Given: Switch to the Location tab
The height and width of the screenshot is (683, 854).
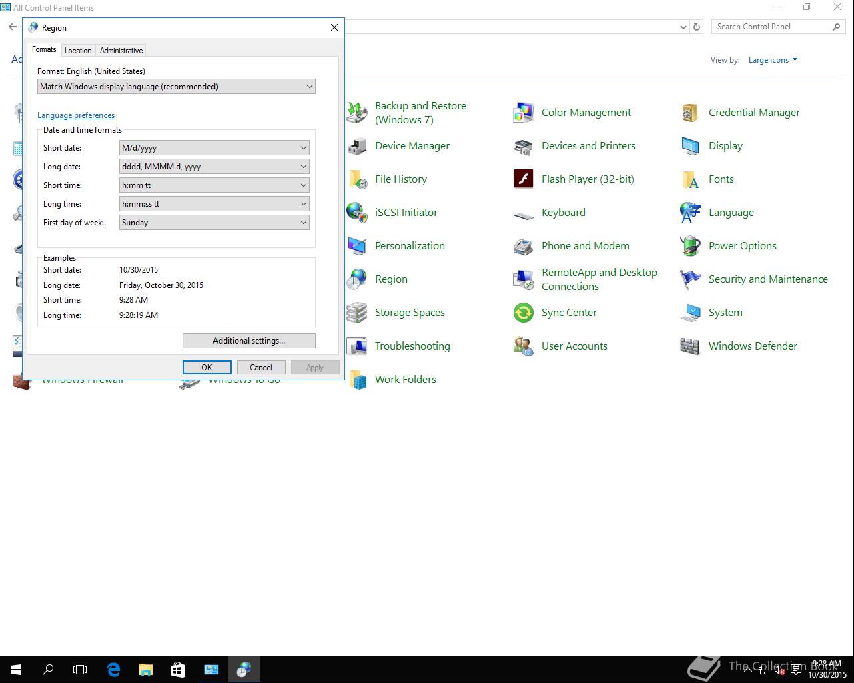Looking at the screenshot, I should [78, 51].
